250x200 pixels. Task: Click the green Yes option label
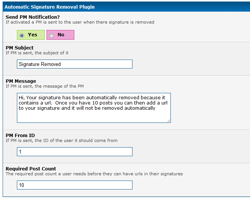pos(33,35)
